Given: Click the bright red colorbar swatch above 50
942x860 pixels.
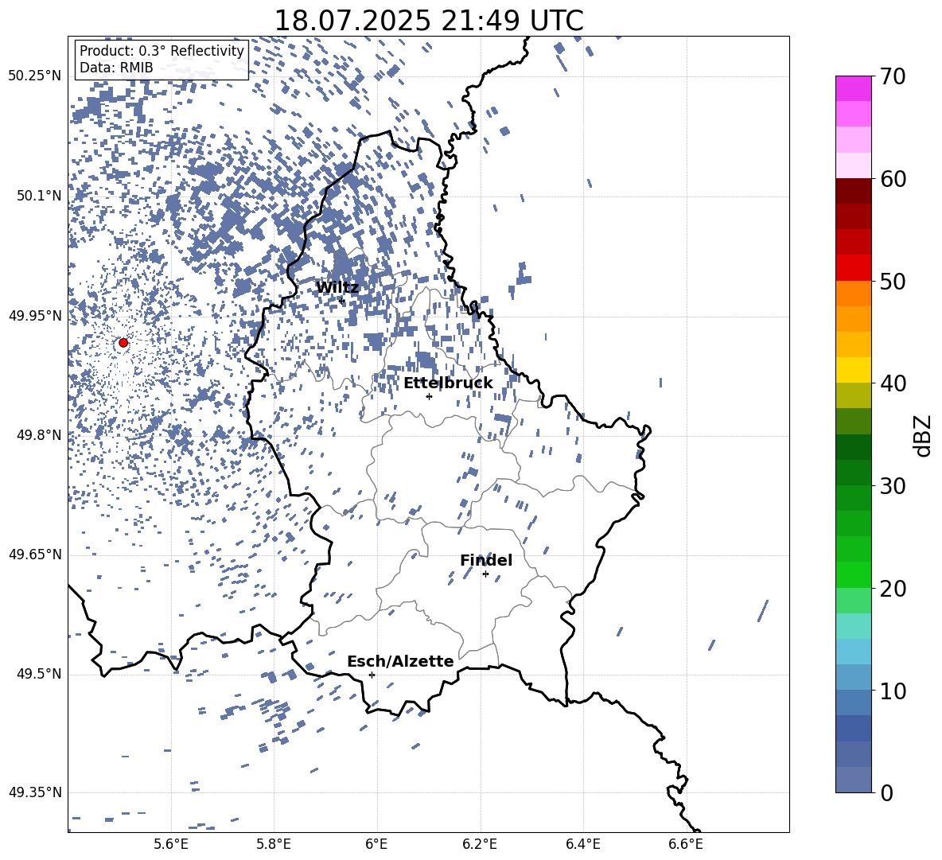Looking at the screenshot, I should click(854, 268).
